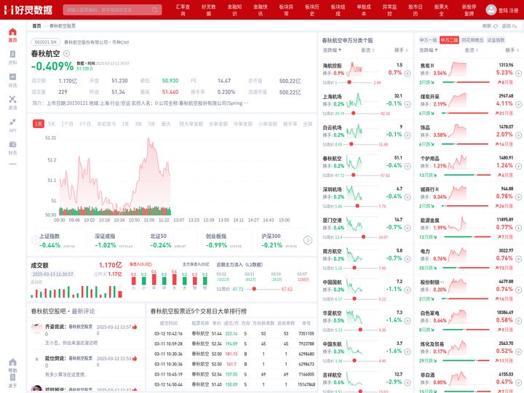The image size is (524, 393).
Task: Click the plus icon beside 焦炭II sector
Action: pos(518,74)
